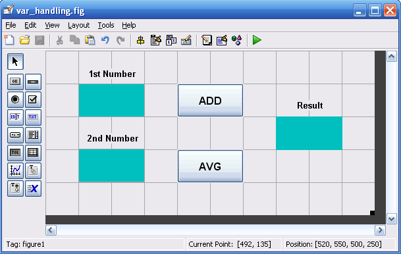
Task: Open the Object Browser icon
Action: click(x=236, y=40)
